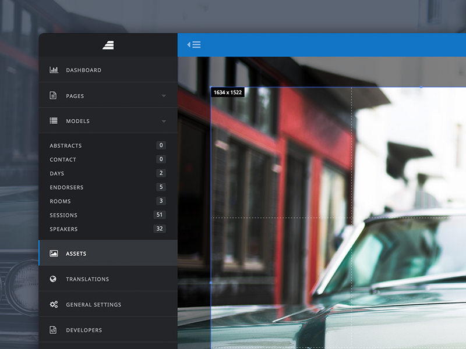Collapse the Models dropdown arrow
Image resolution: width=466 pixels, height=349 pixels.
pos(164,122)
